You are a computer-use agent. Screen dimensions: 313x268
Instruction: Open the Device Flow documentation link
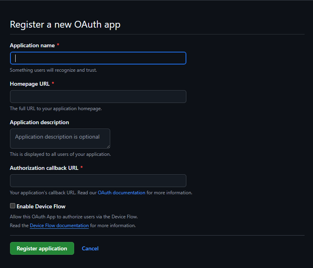59,226
